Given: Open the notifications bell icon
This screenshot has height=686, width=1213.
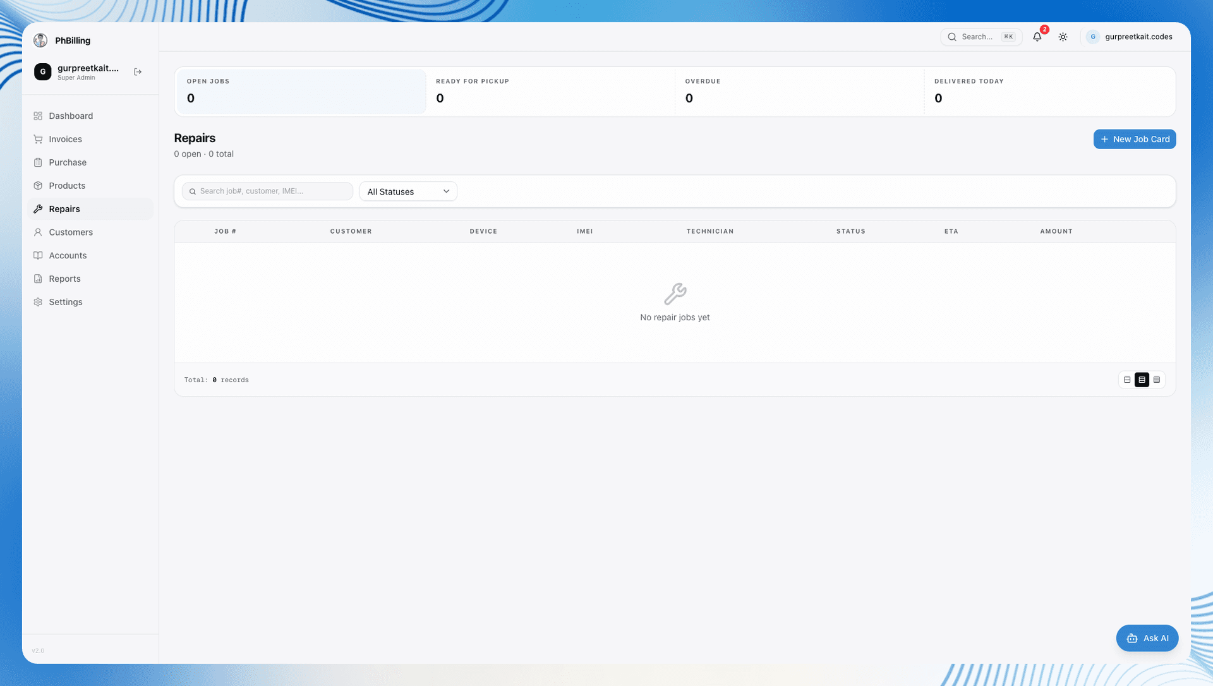Looking at the screenshot, I should coord(1037,37).
